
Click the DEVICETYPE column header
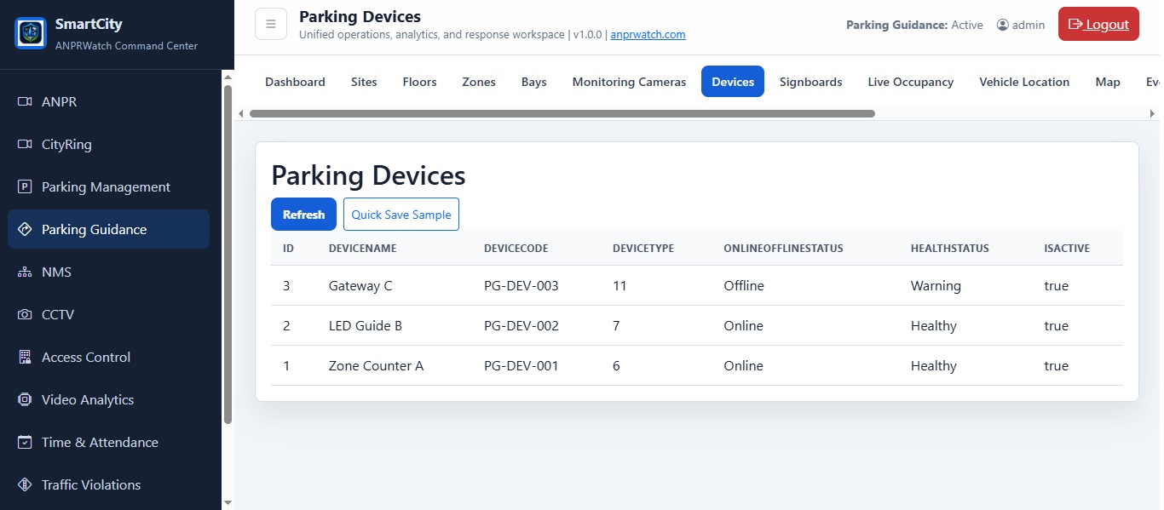pos(643,249)
